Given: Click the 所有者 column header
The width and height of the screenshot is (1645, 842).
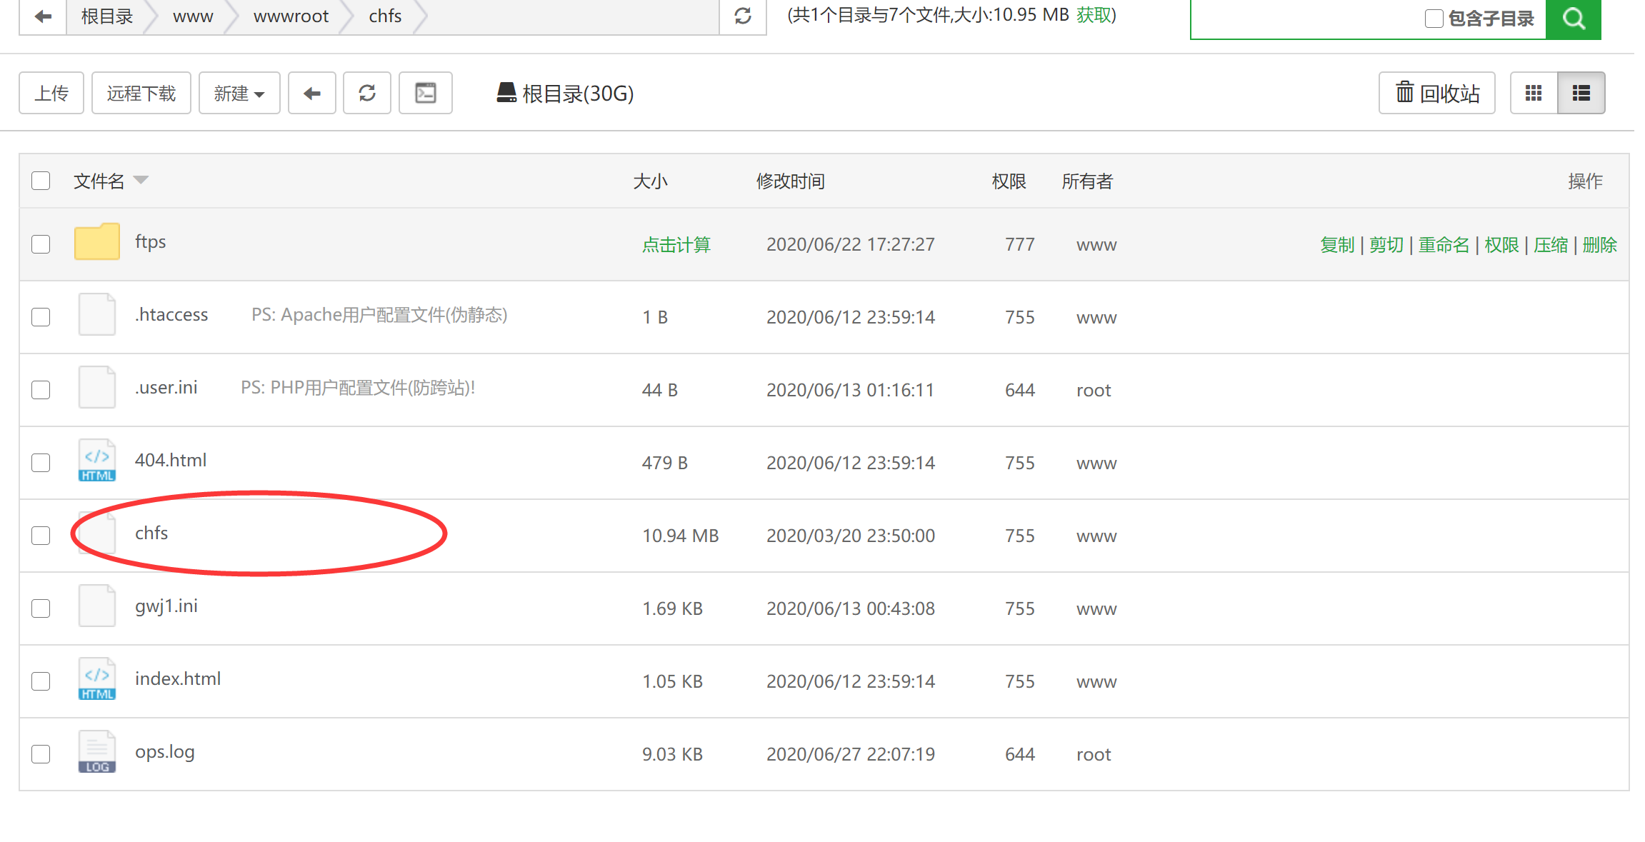Looking at the screenshot, I should 1087,181.
